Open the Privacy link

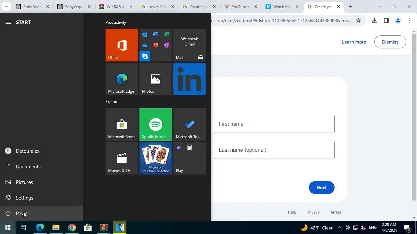tap(313, 212)
